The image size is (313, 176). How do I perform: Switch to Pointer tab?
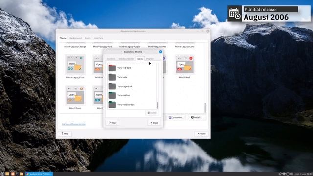(150, 59)
